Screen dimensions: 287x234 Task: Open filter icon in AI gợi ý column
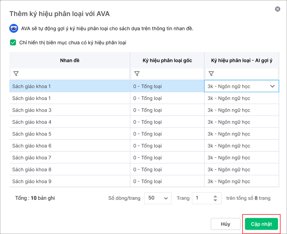pyautogui.click(x=211, y=74)
